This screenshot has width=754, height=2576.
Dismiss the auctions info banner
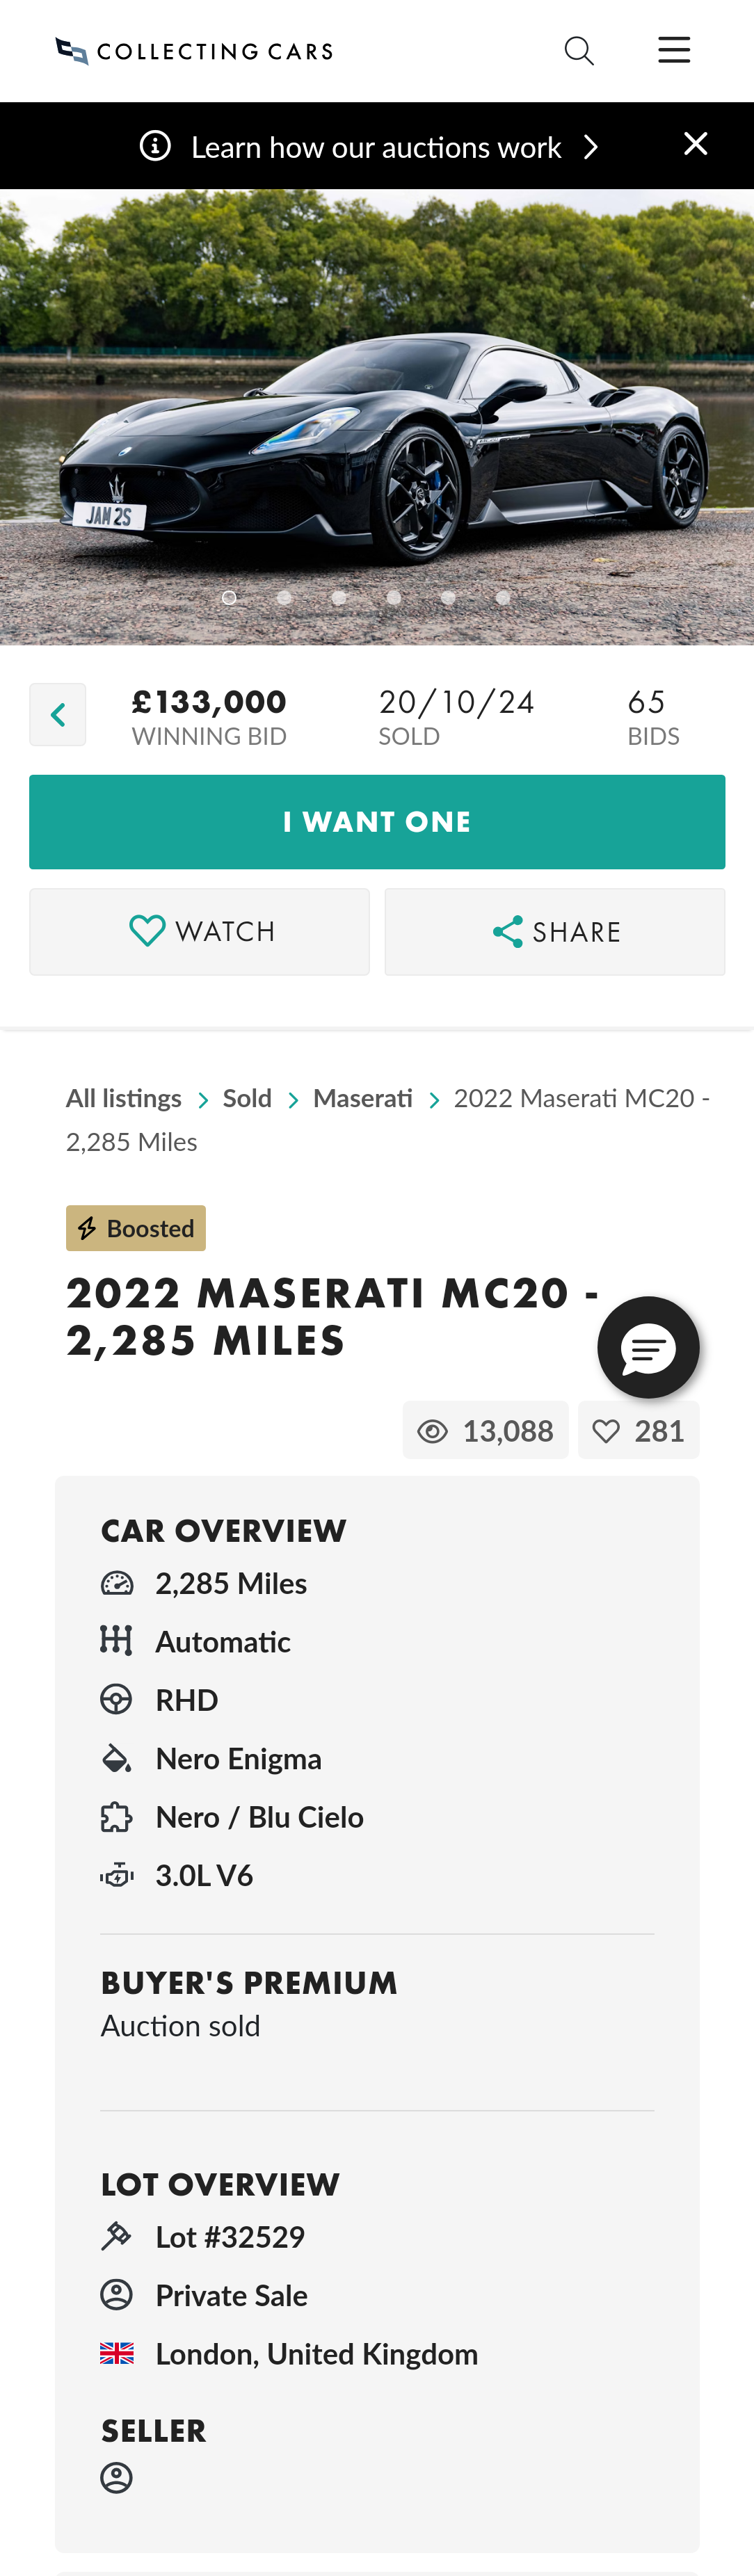(696, 144)
